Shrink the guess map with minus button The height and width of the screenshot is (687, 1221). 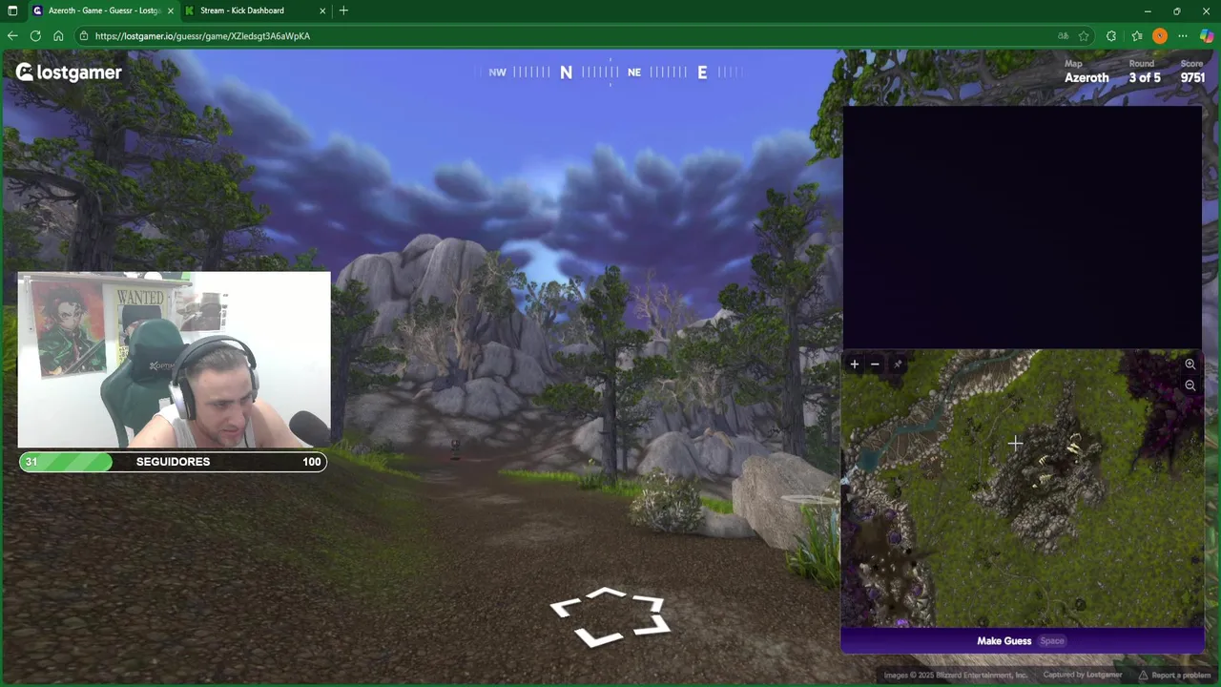[x=875, y=364]
